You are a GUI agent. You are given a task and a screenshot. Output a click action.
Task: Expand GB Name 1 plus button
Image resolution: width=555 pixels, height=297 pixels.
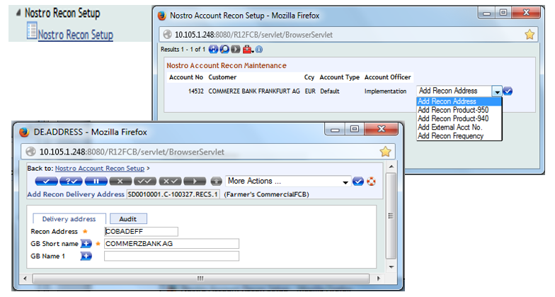[x=86, y=256]
